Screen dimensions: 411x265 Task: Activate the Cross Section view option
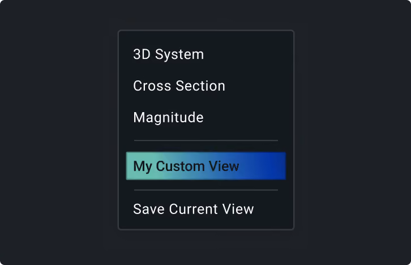tap(205, 86)
